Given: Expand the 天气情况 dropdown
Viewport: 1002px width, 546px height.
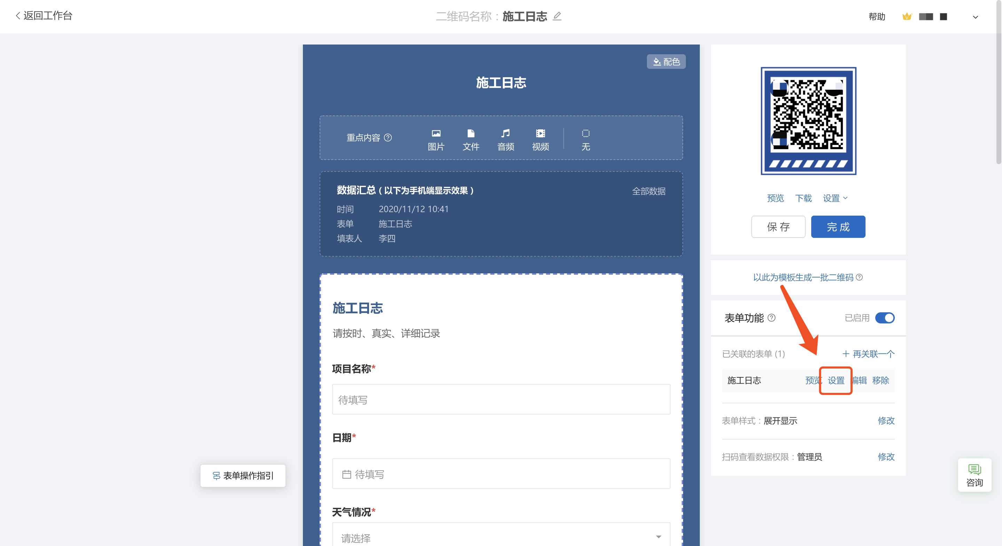Looking at the screenshot, I should click(x=501, y=535).
